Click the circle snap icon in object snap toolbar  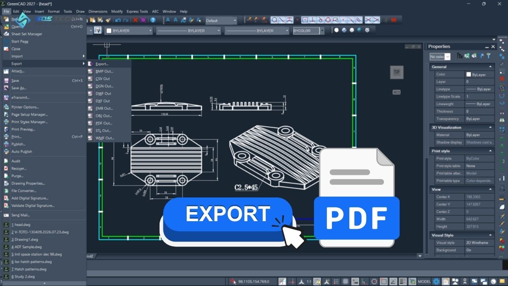click(274, 20)
